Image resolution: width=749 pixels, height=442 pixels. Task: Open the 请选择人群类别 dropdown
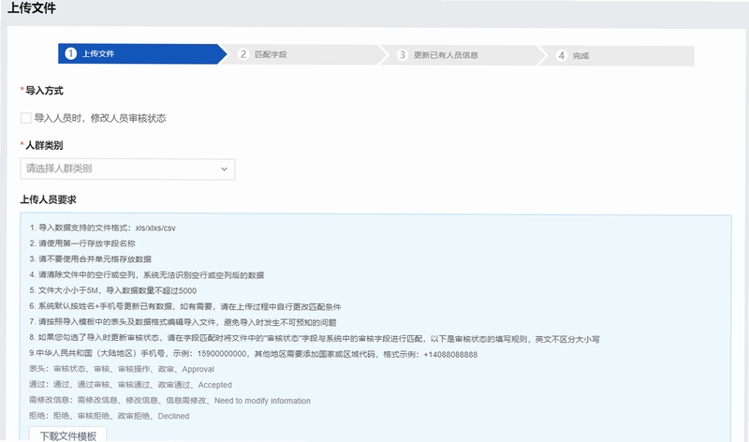point(127,169)
